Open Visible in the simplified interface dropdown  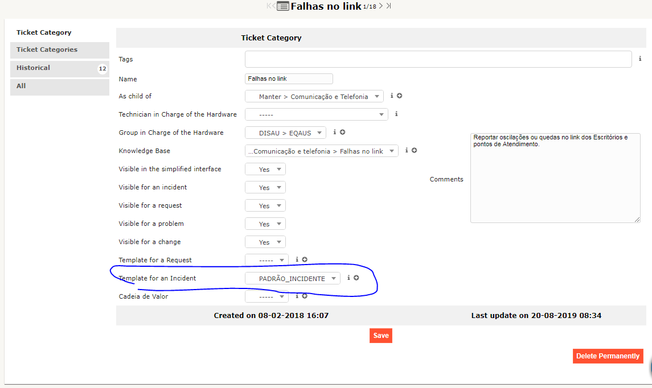point(265,169)
